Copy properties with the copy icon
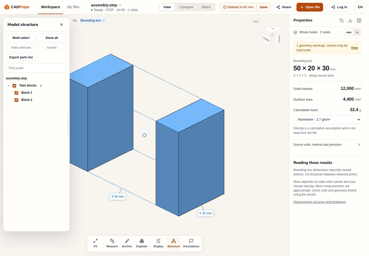This screenshot has height=256, width=369. [x=342, y=20]
